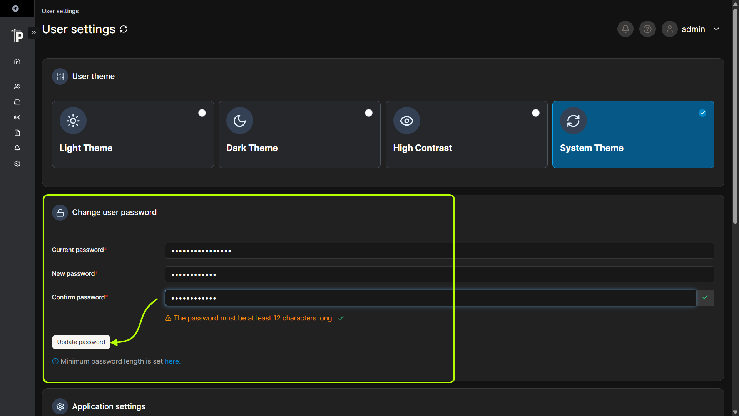Click the Change user password heading
This screenshot has height=416, width=739.
114,212
